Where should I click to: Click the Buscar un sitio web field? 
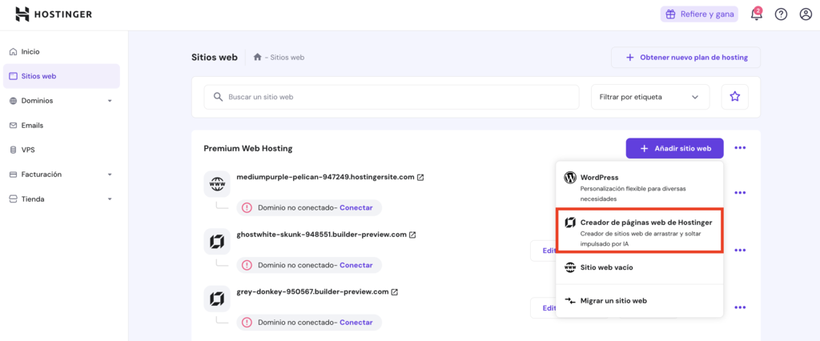(x=391, y=97)
